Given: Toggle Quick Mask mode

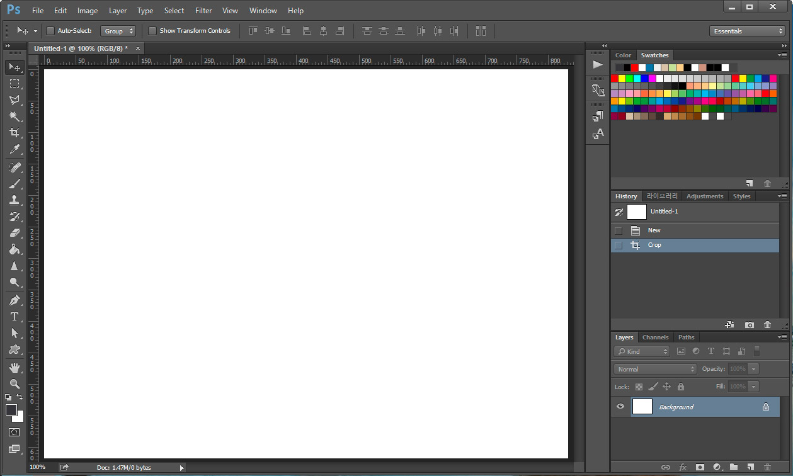Looking at the screenshot, I should tap(14, 433).
